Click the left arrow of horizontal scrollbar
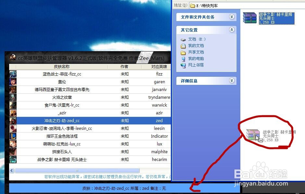Viewport: 305px width, 194px height. 11,171
